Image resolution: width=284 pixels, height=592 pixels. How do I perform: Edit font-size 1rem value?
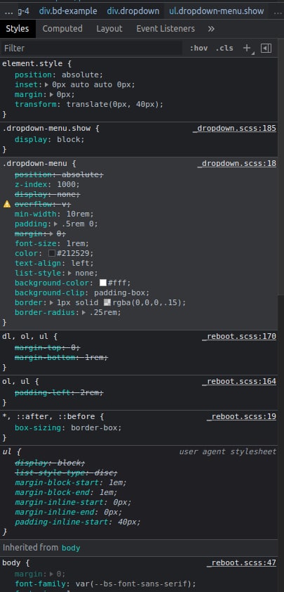(x=78, y=243)
